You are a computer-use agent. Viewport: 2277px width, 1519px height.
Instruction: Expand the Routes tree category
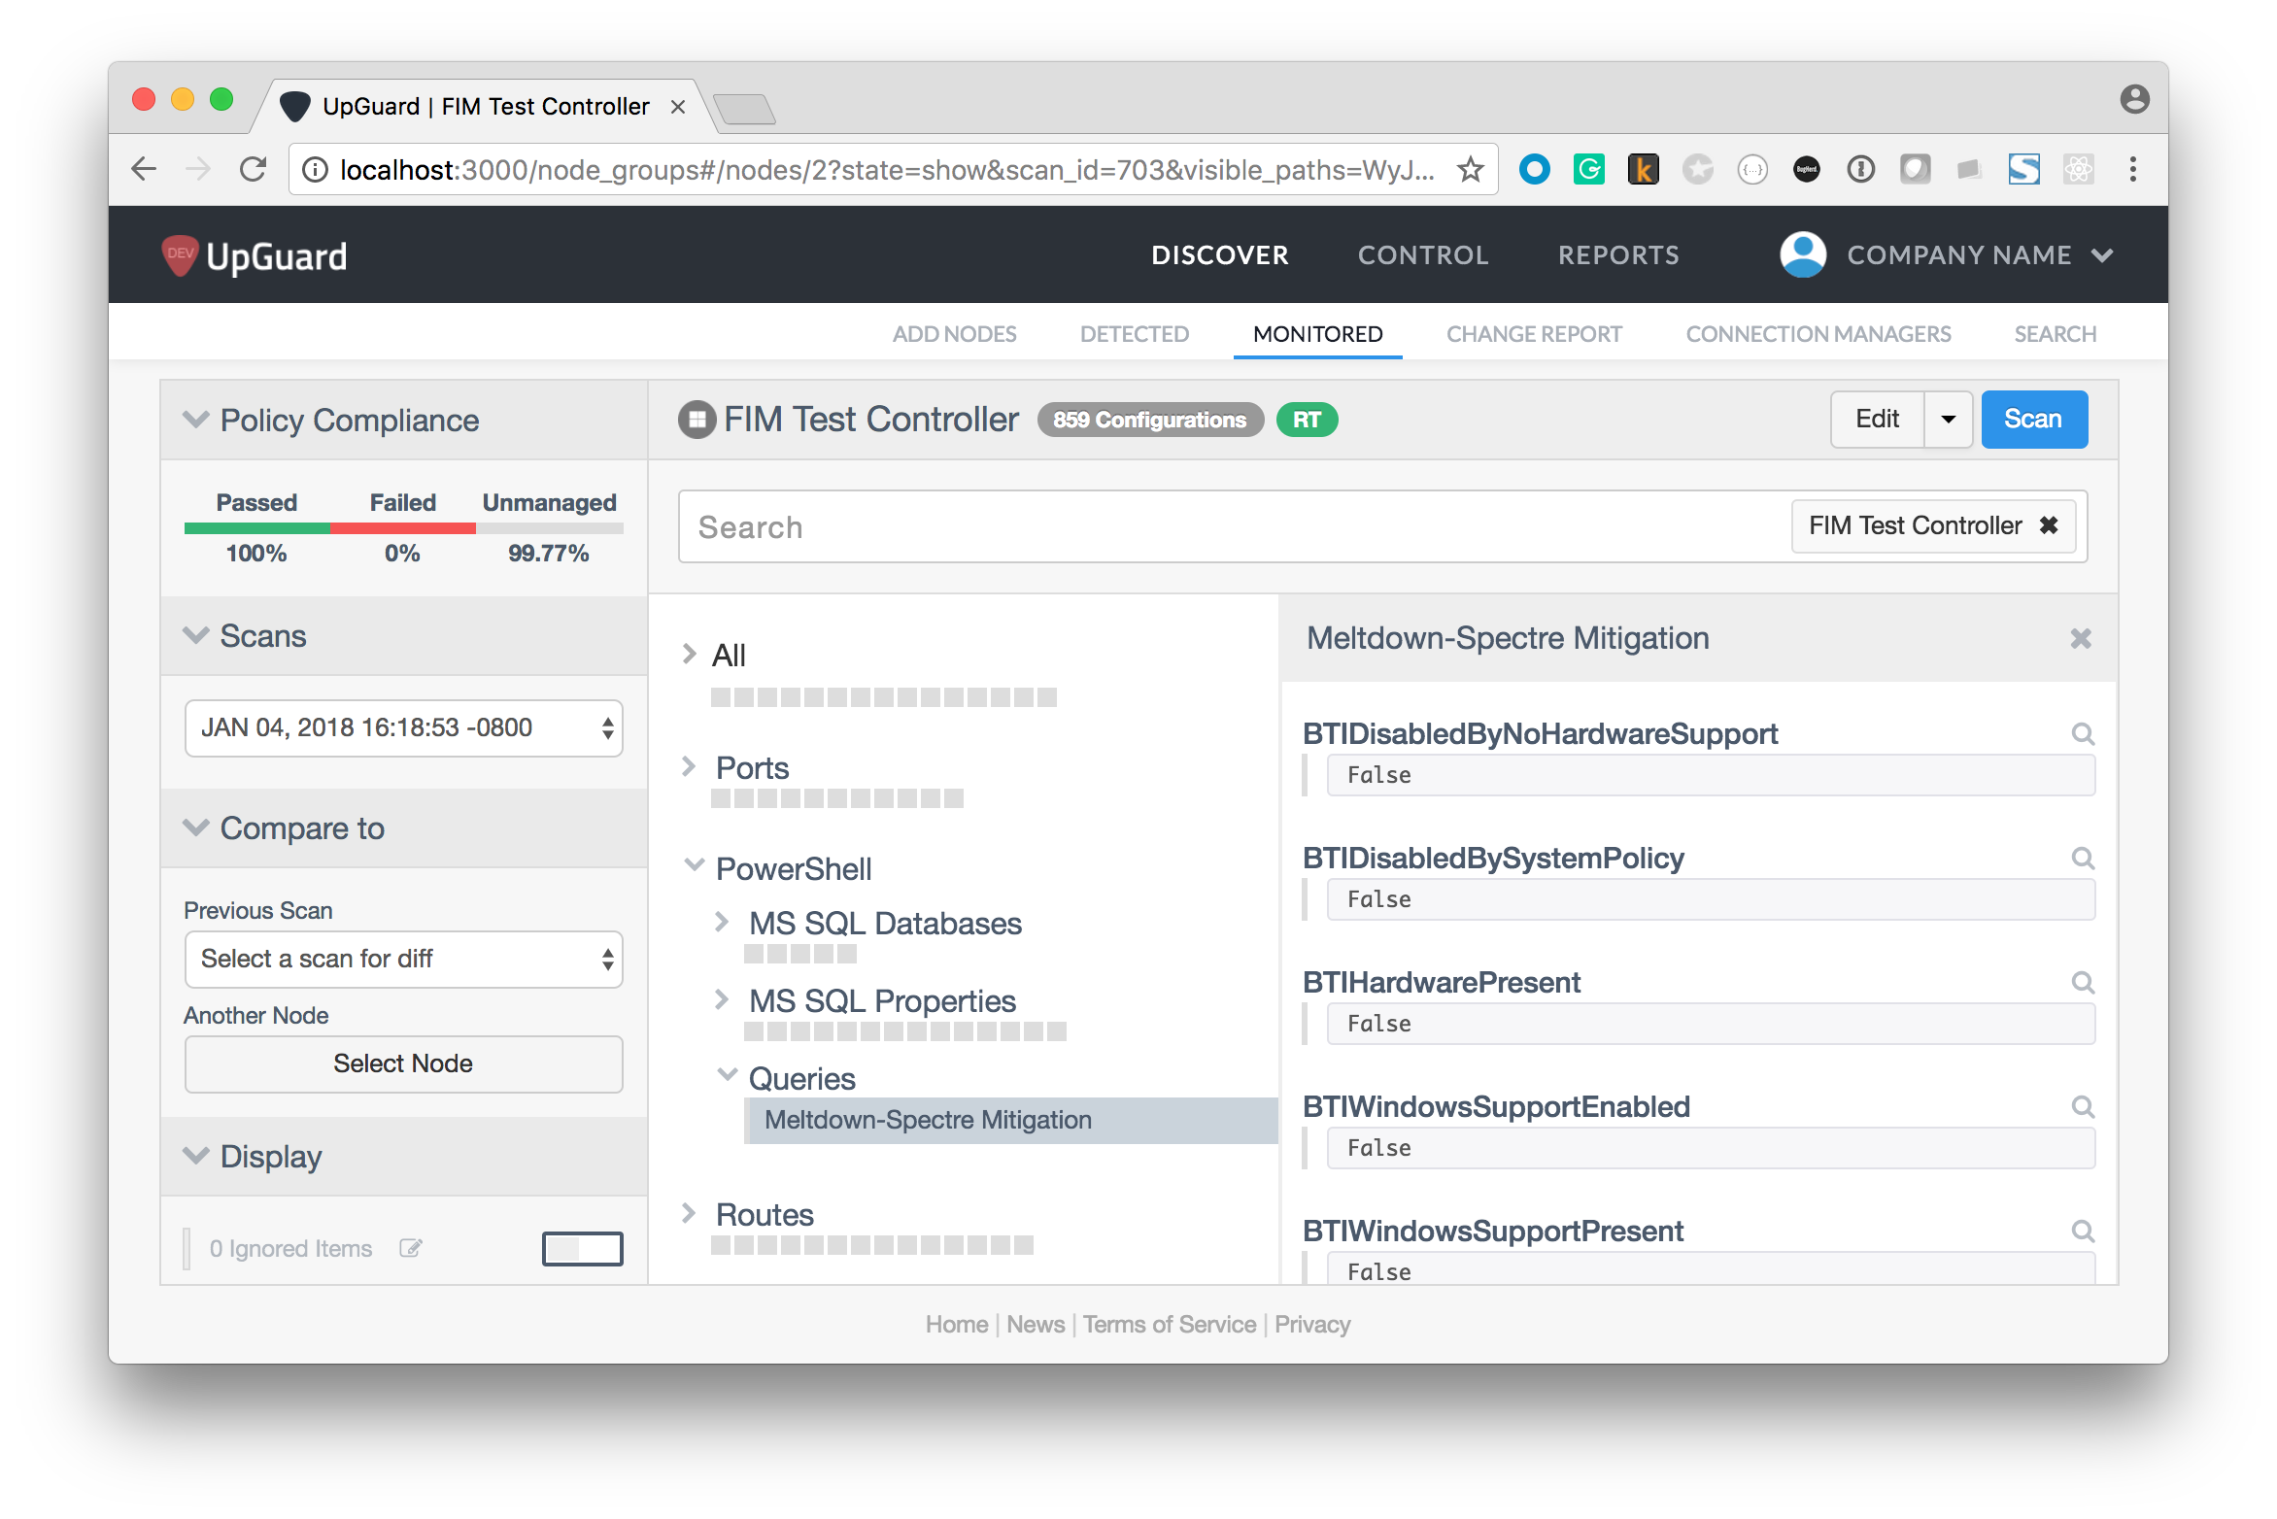pos(690,1214)
